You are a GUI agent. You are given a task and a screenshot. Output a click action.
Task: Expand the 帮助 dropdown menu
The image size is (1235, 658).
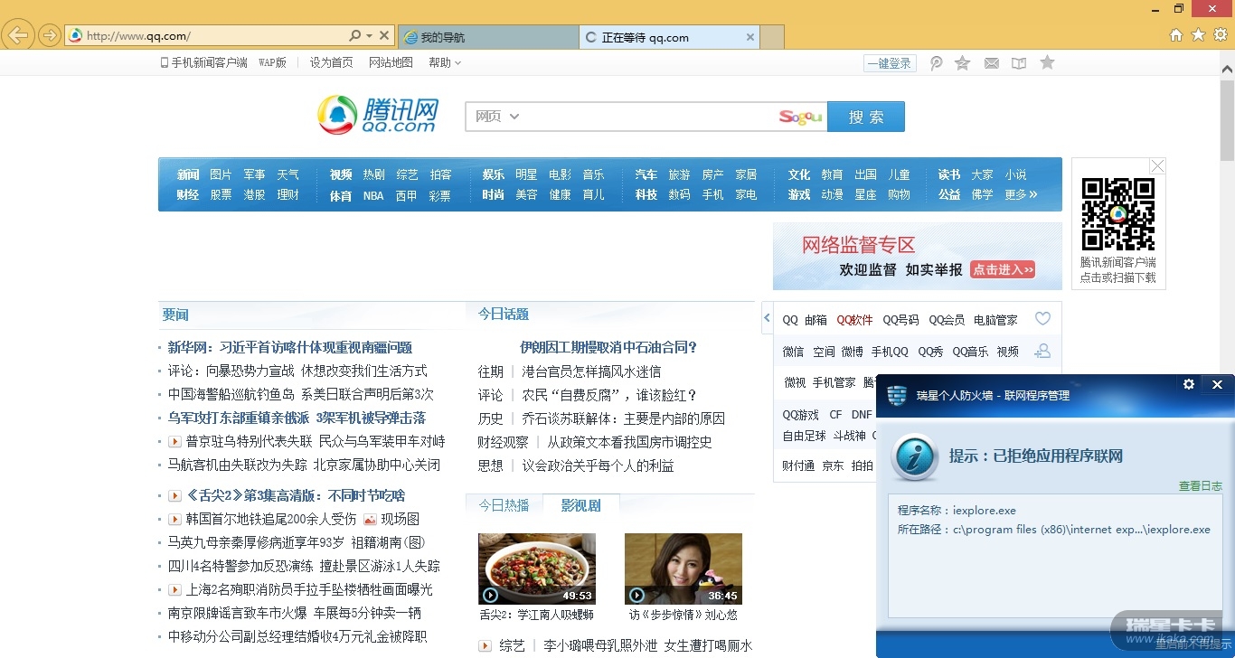point(445,62)
